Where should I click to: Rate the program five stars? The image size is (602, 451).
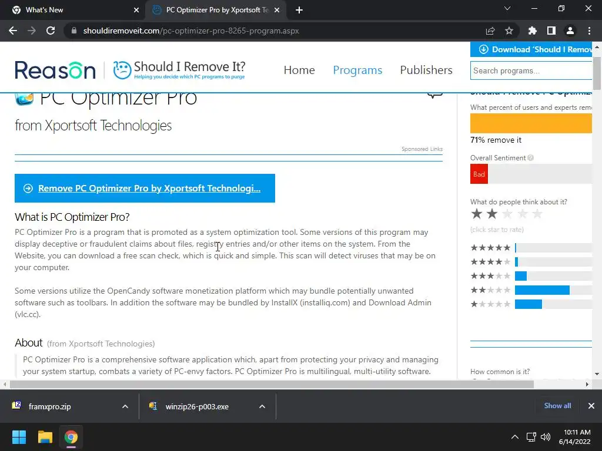tap(537, 214)
